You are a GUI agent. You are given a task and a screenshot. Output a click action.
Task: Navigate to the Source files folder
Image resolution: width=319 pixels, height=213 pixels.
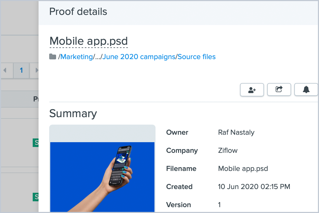(x=196, y=57)
